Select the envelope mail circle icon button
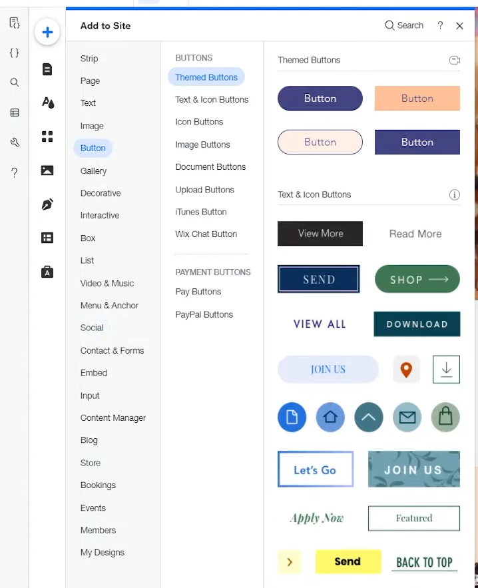 point(407,417)
